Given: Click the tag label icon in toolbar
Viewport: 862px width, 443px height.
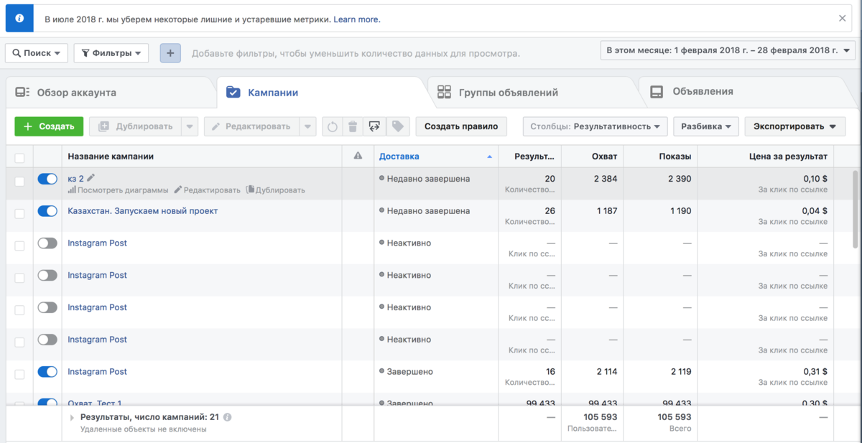Looking at the screenshot, I should 397,126.
